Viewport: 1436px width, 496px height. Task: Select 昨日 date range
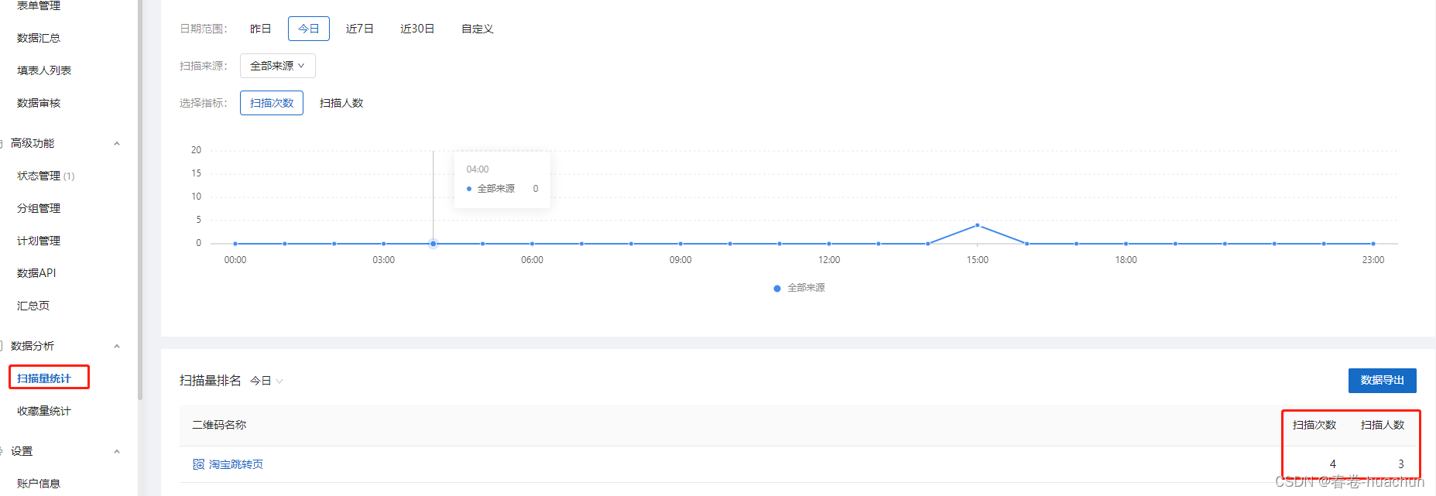[x=261, y=29]
